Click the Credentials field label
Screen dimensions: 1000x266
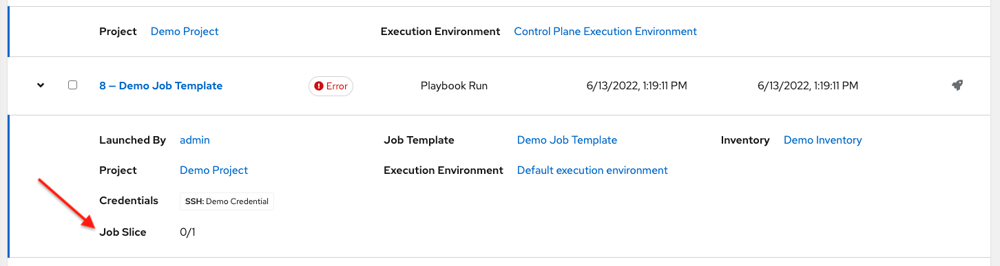pyautogui.click(x=129, y=200)
